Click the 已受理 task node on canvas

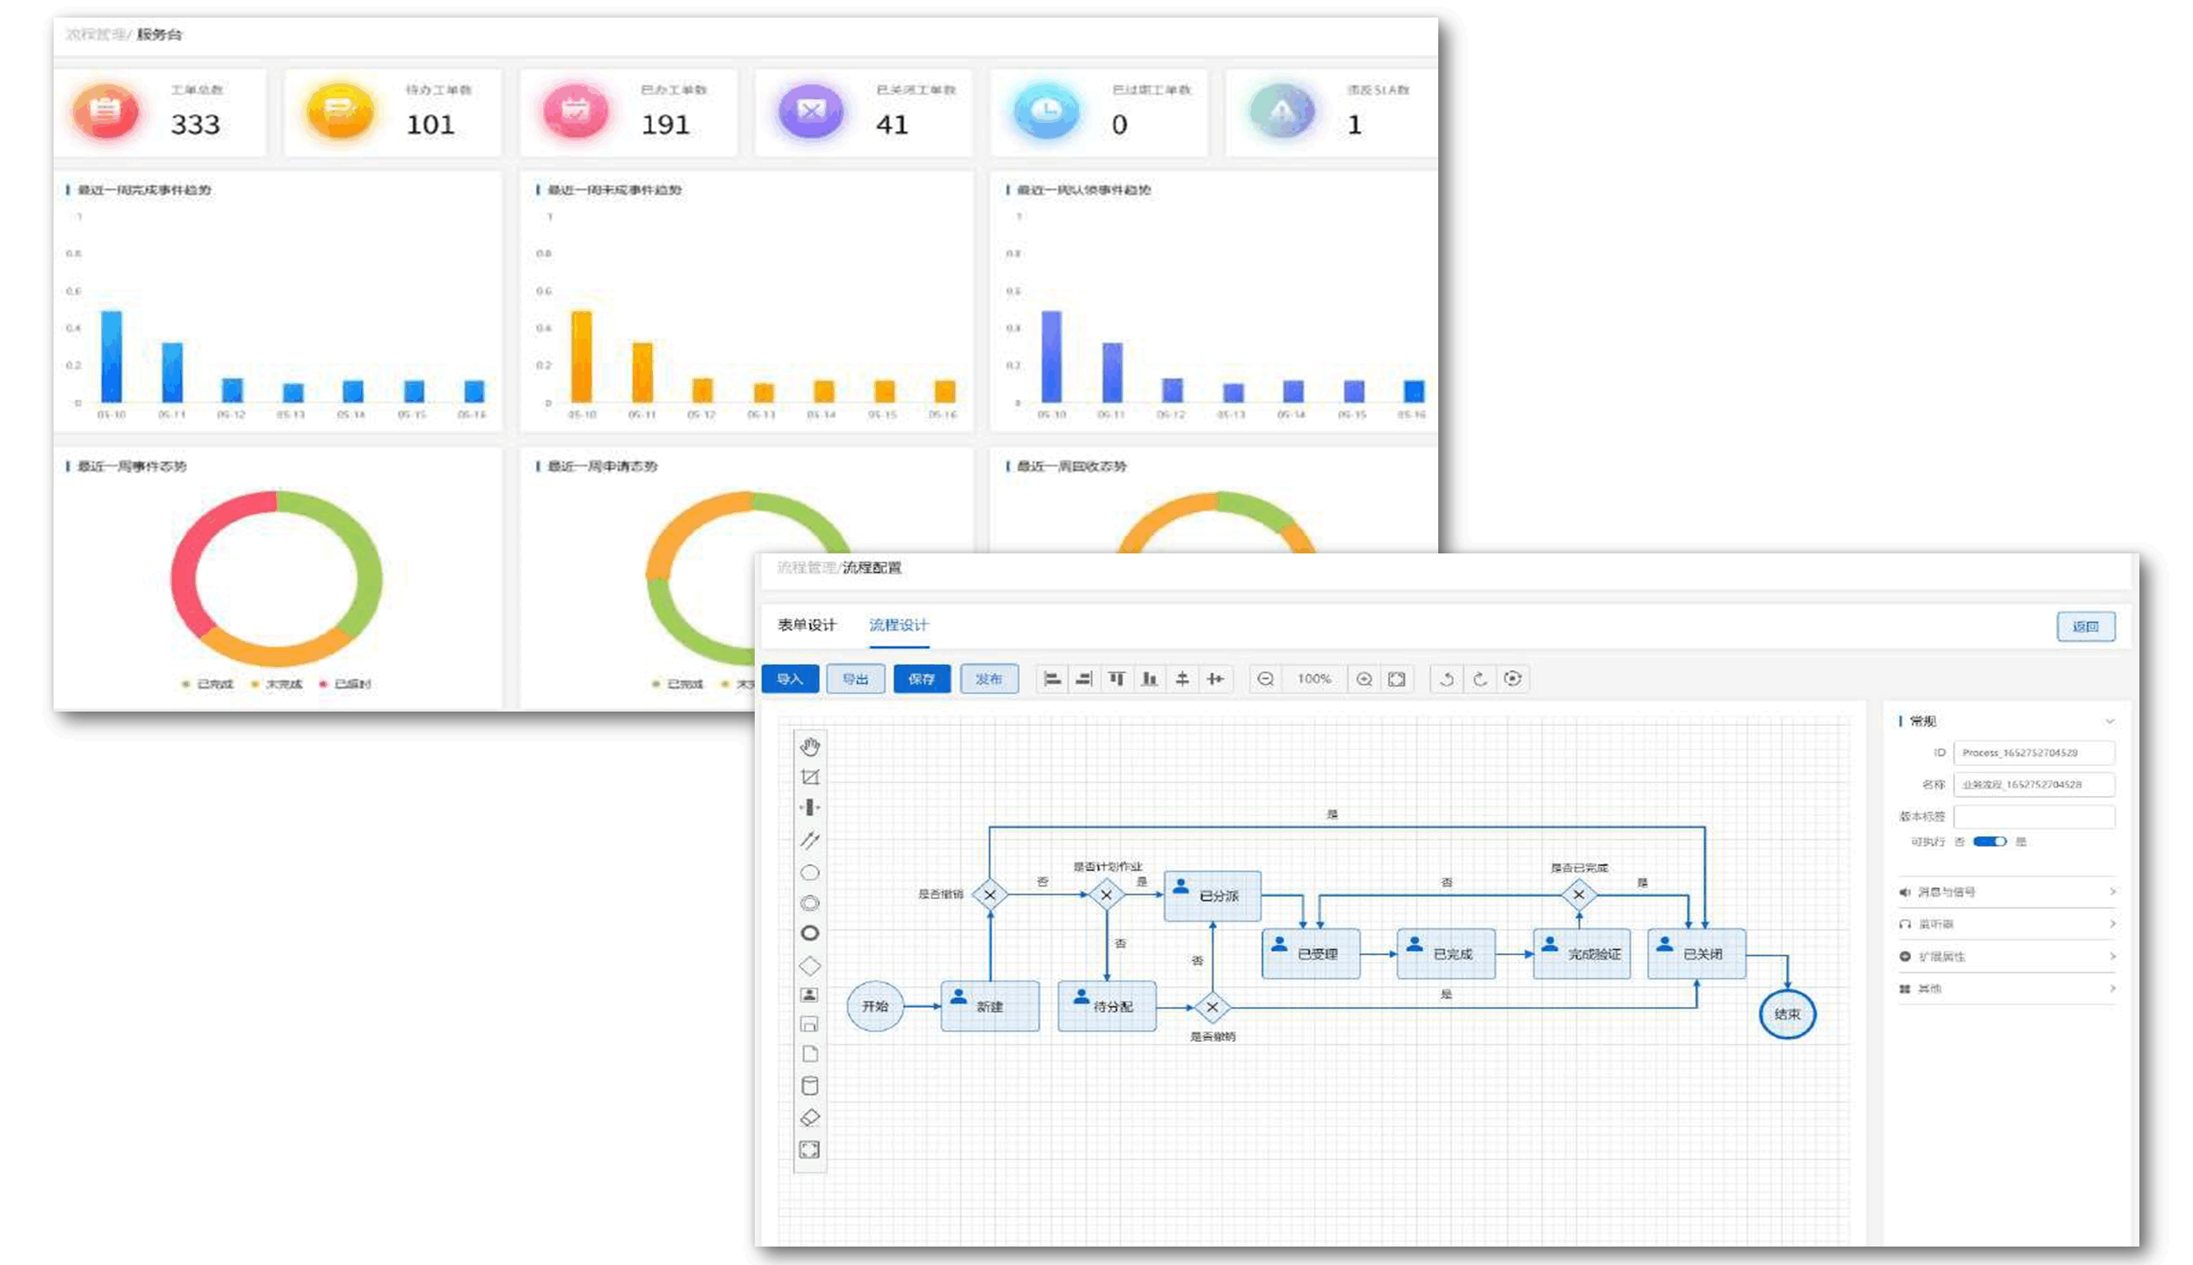pos(1311,953)
